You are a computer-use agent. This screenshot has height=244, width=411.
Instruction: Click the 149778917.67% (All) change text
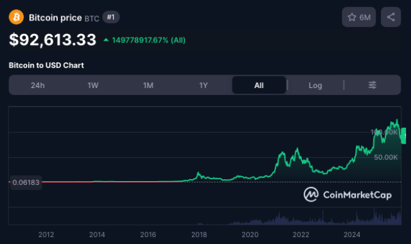148,40
